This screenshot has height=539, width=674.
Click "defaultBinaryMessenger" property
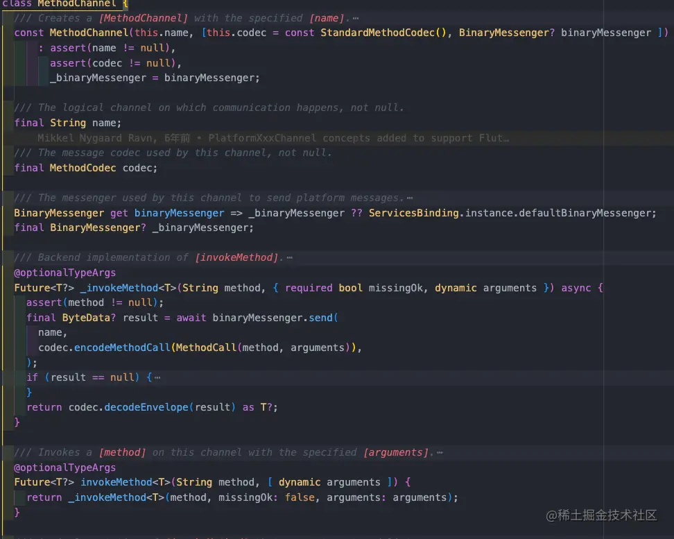(x=587, y=213)
